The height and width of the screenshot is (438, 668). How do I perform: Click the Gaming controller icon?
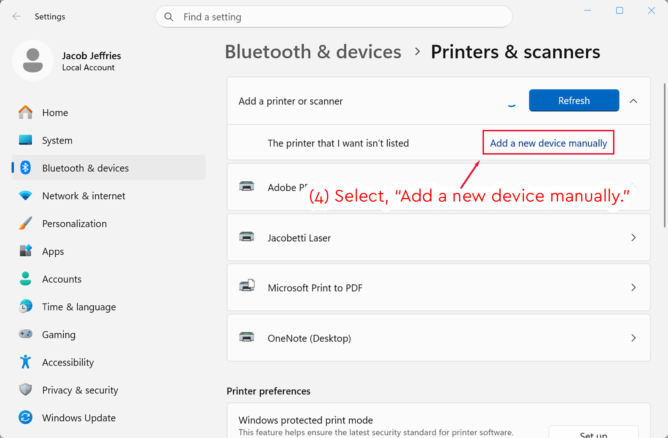(25, 334)
